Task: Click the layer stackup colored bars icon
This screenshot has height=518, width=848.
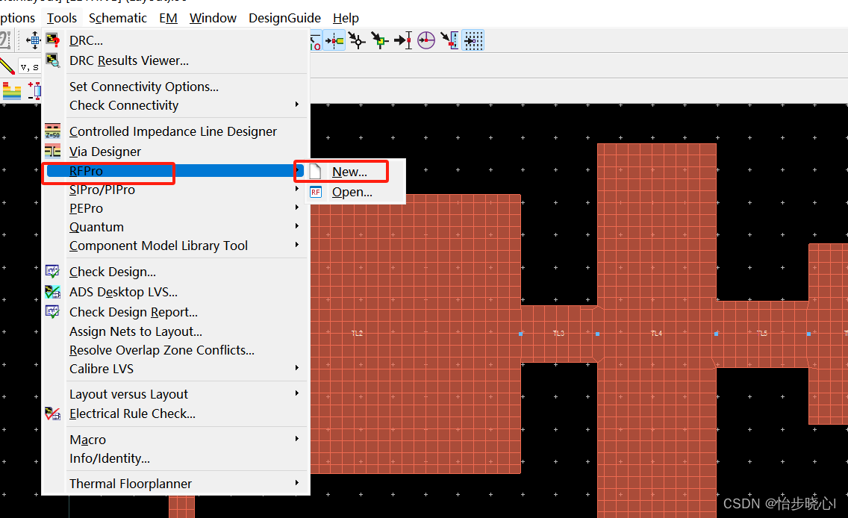Action: pos(10,91)
